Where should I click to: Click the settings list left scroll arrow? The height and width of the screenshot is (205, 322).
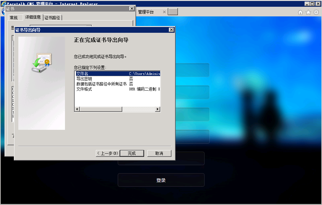click(77, 109)
